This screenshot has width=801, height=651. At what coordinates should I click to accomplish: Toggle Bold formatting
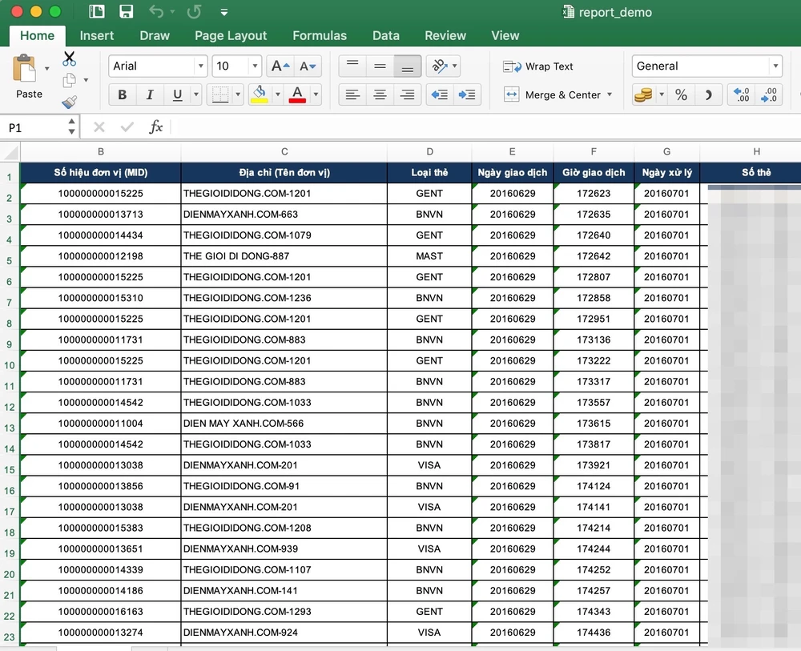tap(123, 94)
